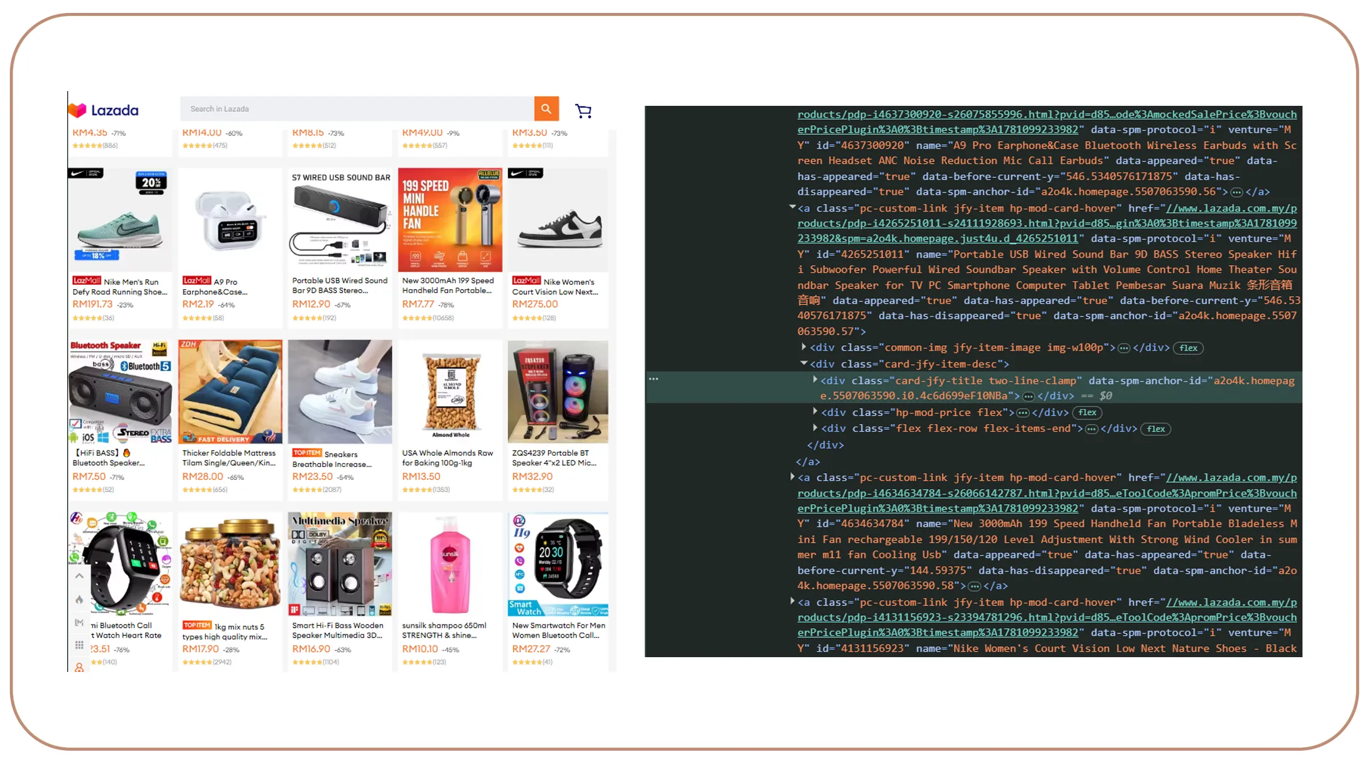Viewport: 1369px width, 763px height.
Task: Collapse the card-jfy-item-desc div
Action: point(804,364)
